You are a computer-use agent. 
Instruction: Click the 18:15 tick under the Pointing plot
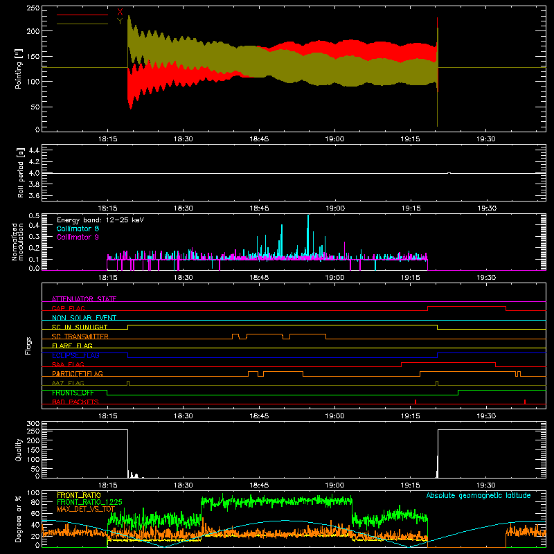tap(107, 139)
